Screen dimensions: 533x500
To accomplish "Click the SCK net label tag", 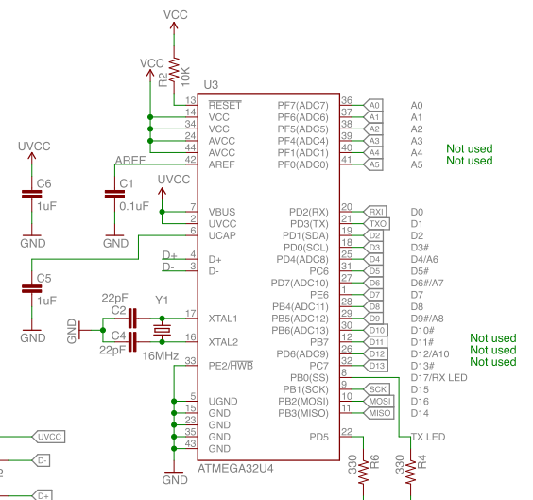I will click(x=376, y=389).
